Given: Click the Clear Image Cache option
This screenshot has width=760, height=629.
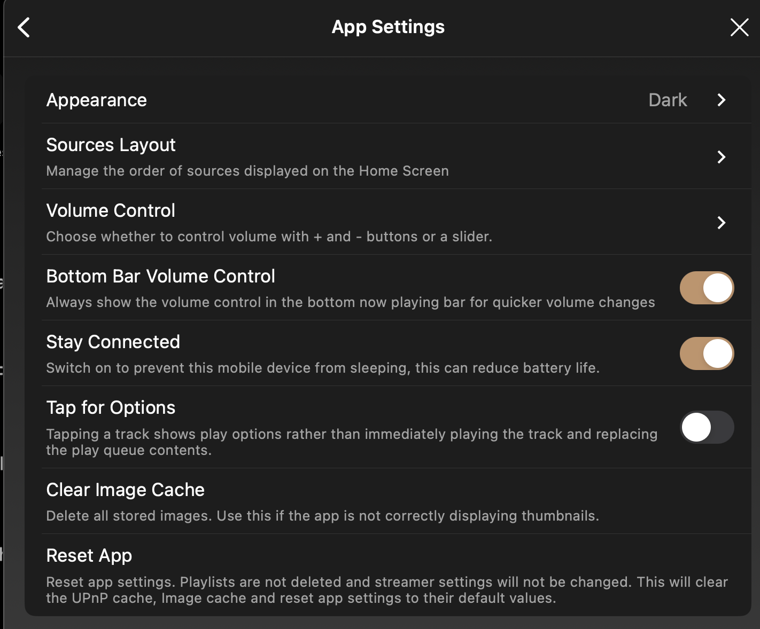Looking at the screenshot, I should pyautogui.click(x=126, y=490).
